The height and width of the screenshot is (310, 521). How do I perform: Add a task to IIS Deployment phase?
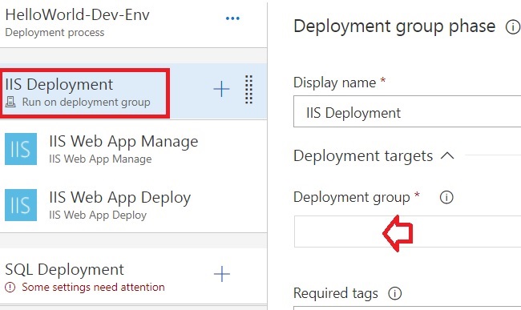pos(221,89)
